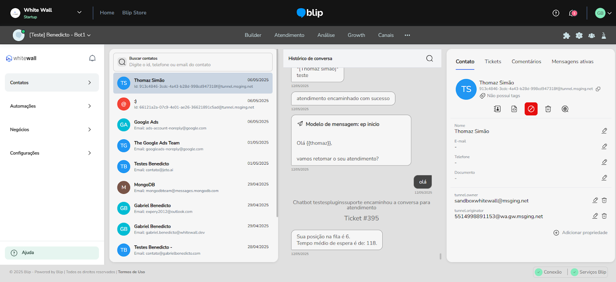616x282 pixels.
Task: Select the ':)' contact with @ avatar
Action: point(193,104)
